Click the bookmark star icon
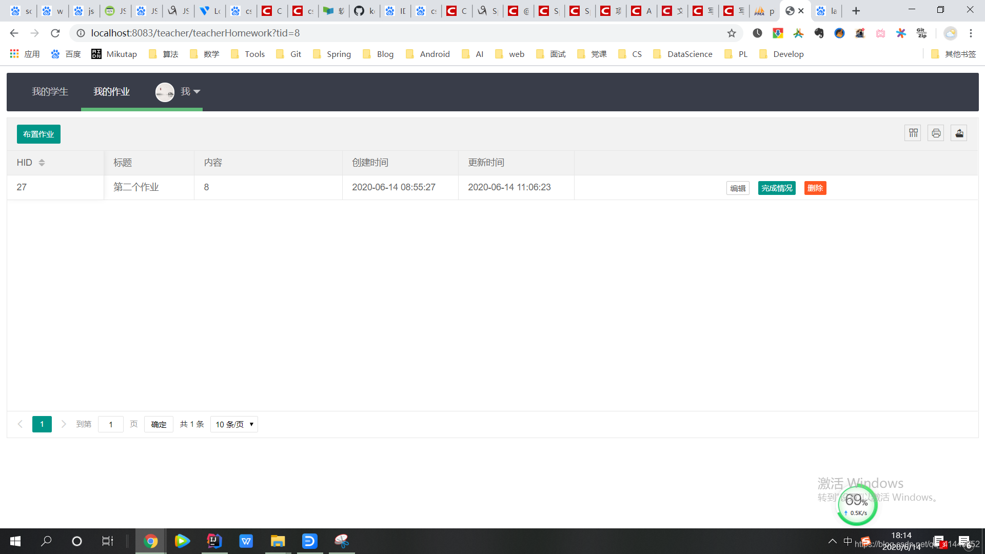Viewport: 985px width, 554px height. [732, 33]
